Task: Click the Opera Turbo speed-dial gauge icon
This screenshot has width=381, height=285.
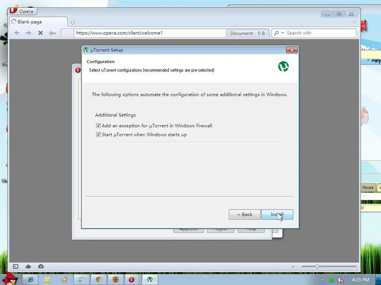Action: tap(41, 266)
